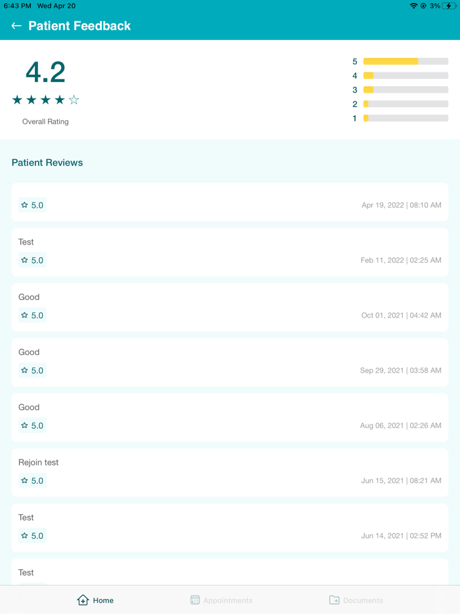Open the Home icon in bottom navigation
460x614 pixels.
83,600
